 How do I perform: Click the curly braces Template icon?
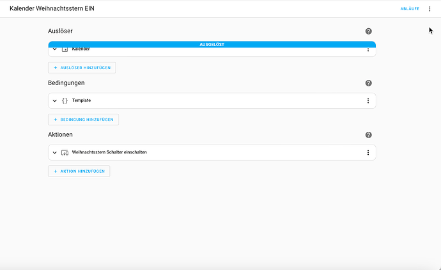click(65, 100)
